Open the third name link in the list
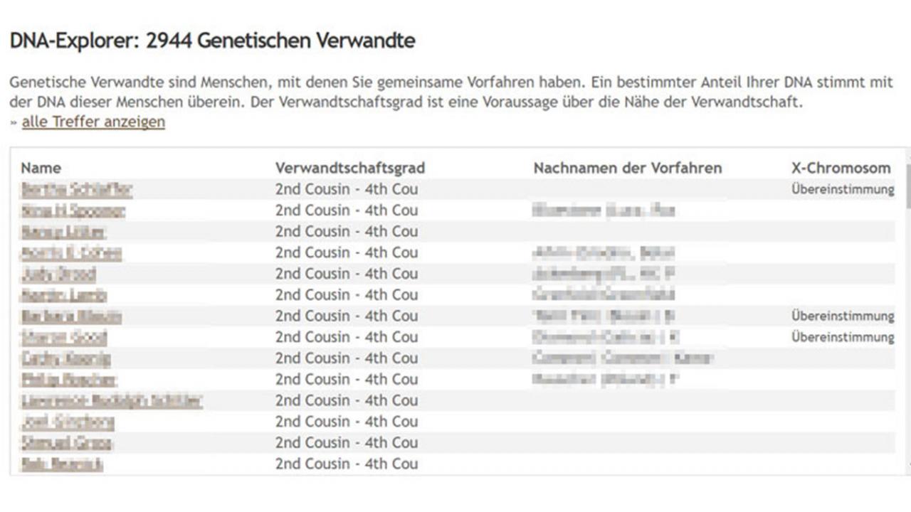 point(63,232)
